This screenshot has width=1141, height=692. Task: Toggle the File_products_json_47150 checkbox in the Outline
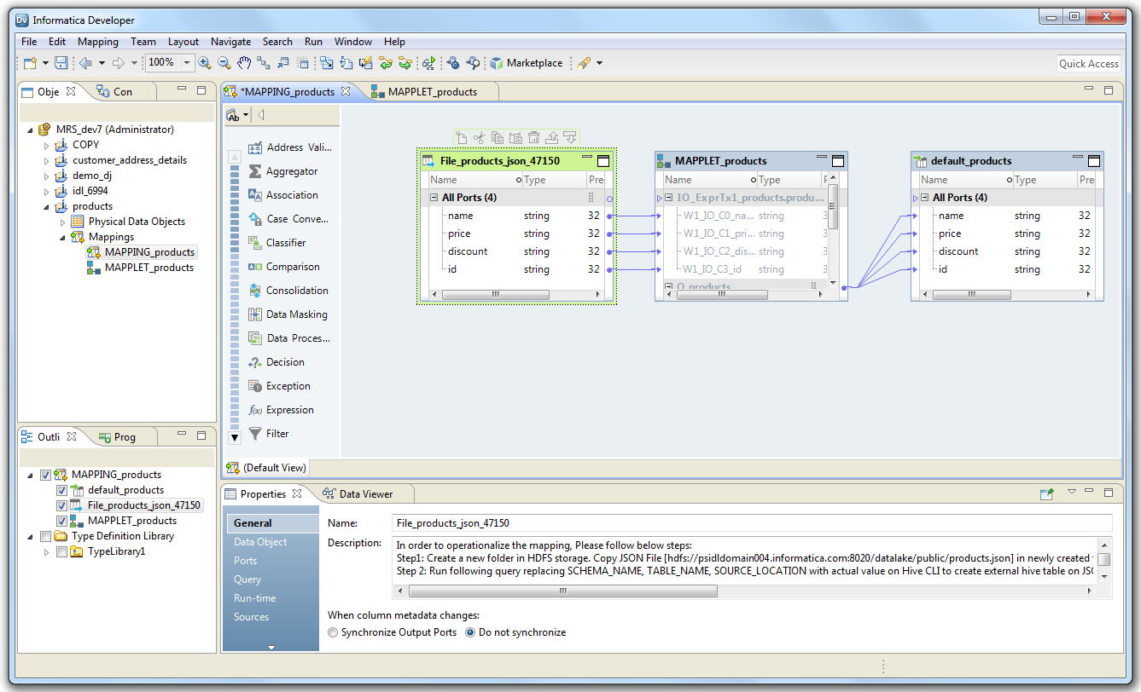(x=61, y=506)
